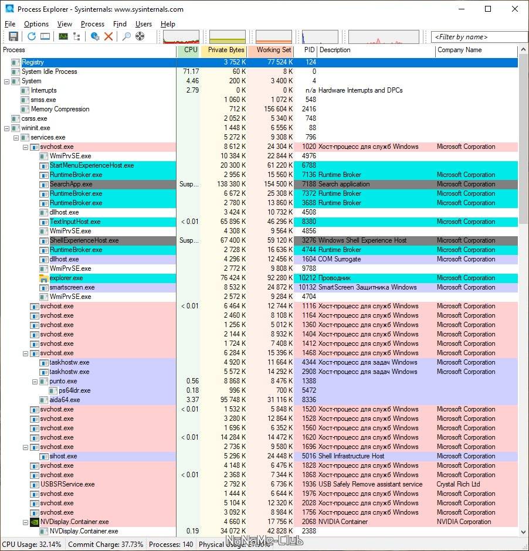Select the smartscreen.exe row
The width and height of the screenshot is (529, 551).
click(x=259, y=287)
